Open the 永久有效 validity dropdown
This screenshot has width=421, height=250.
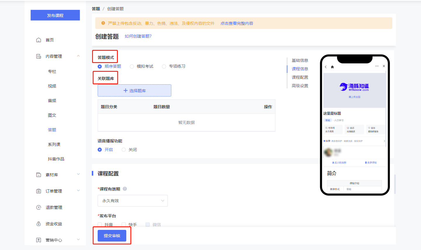133,201
